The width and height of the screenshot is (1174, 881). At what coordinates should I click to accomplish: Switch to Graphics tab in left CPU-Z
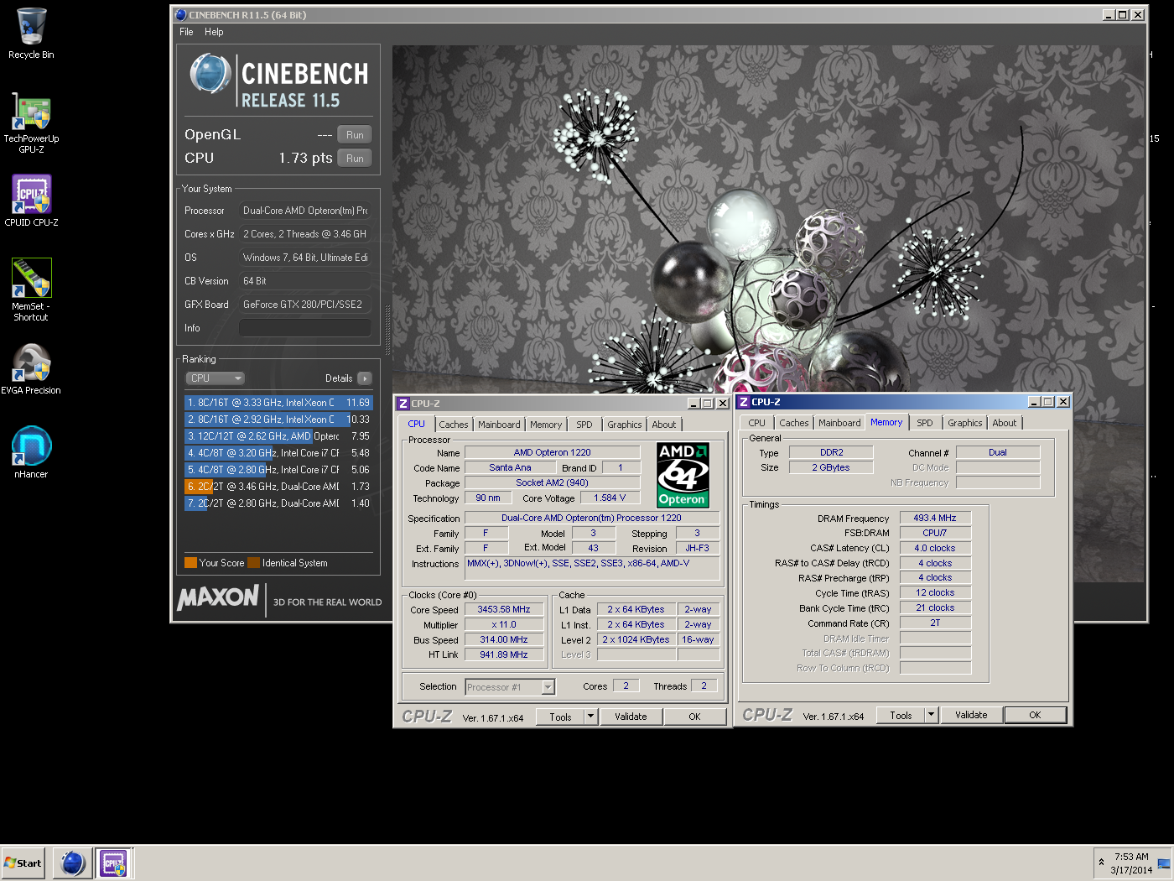(625, 425)
